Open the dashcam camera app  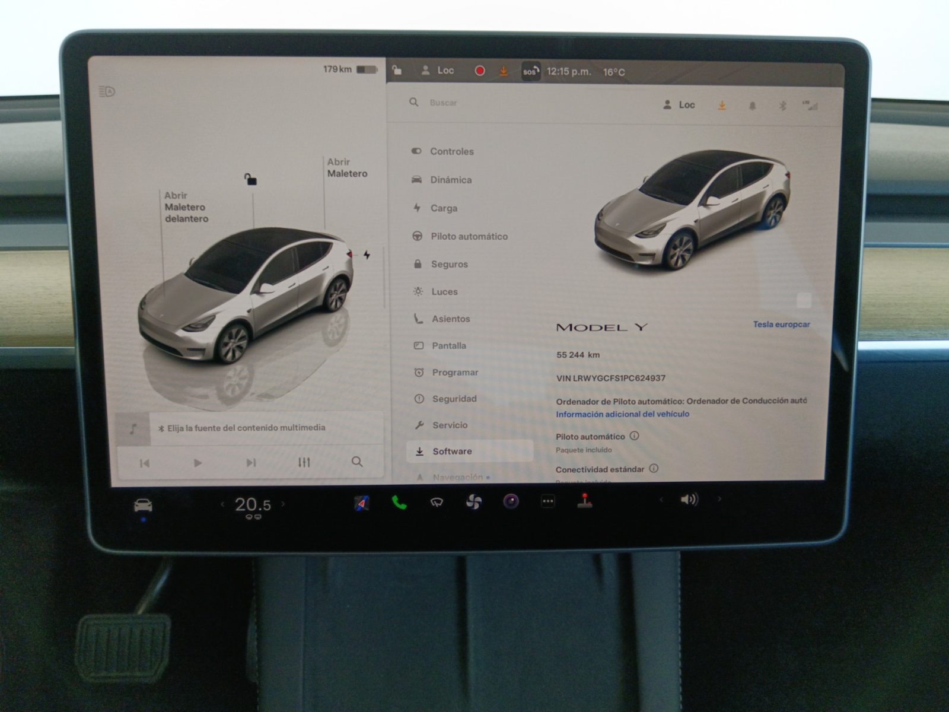pos(511,502)
